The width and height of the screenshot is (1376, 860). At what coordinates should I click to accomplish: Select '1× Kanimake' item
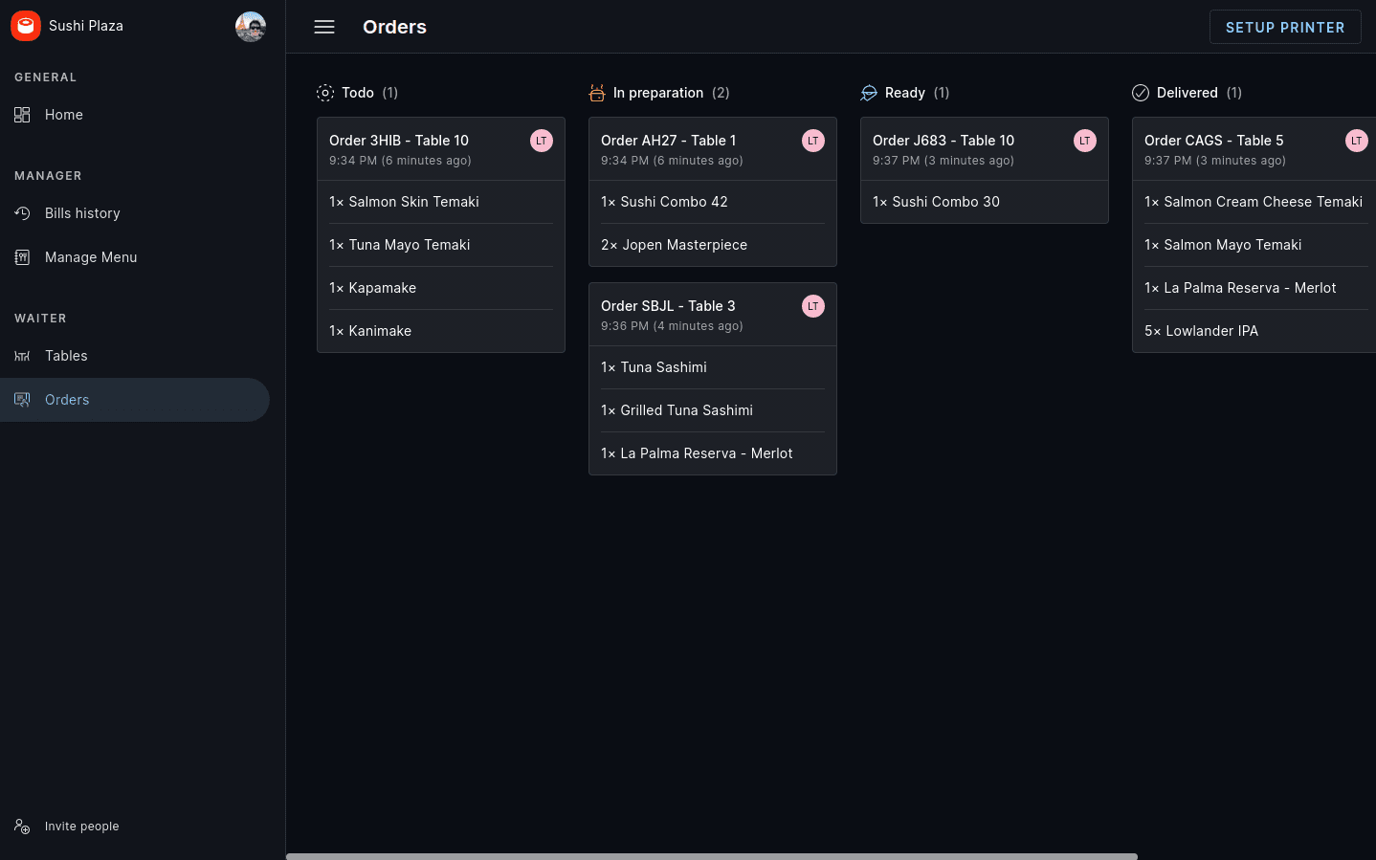pyautogui.click(x=441, y=331)
